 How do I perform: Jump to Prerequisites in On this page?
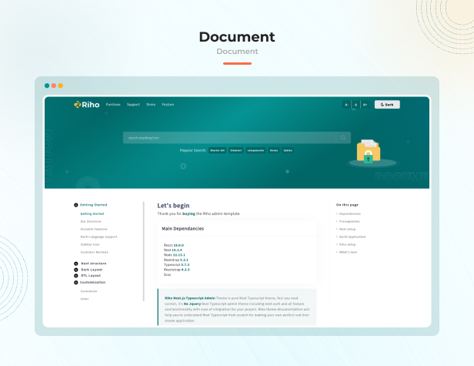pos(349,221)
